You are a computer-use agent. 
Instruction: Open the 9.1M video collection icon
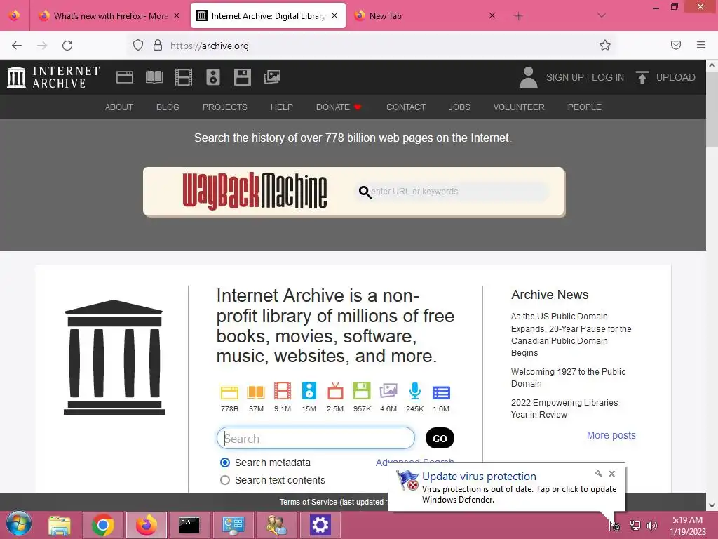pos(283,391)
